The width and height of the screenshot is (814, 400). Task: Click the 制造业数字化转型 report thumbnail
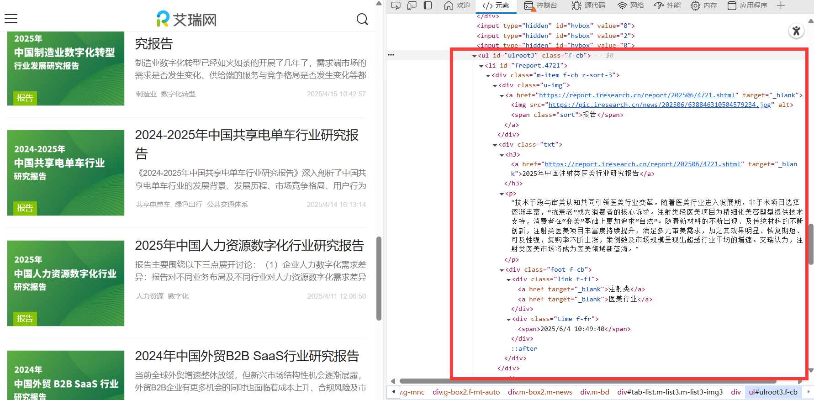[66, 68]
